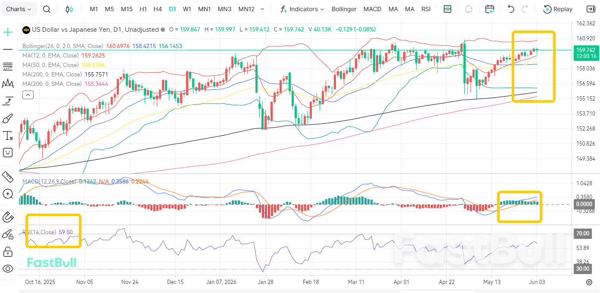
Task: Open the Charts dropdown menu
Action: coord(19,9)
